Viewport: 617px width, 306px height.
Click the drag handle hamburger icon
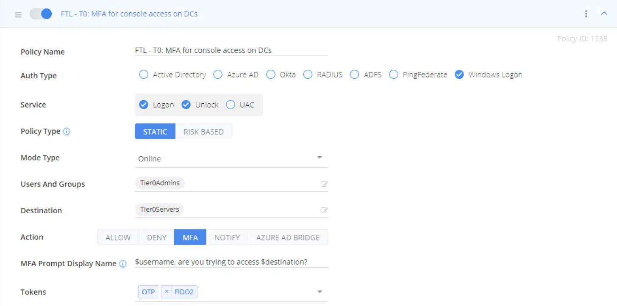pyautogui.click(x=18, y=14)
